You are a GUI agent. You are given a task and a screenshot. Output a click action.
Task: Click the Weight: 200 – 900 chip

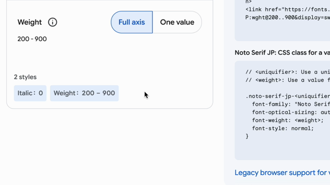(84, 93)
